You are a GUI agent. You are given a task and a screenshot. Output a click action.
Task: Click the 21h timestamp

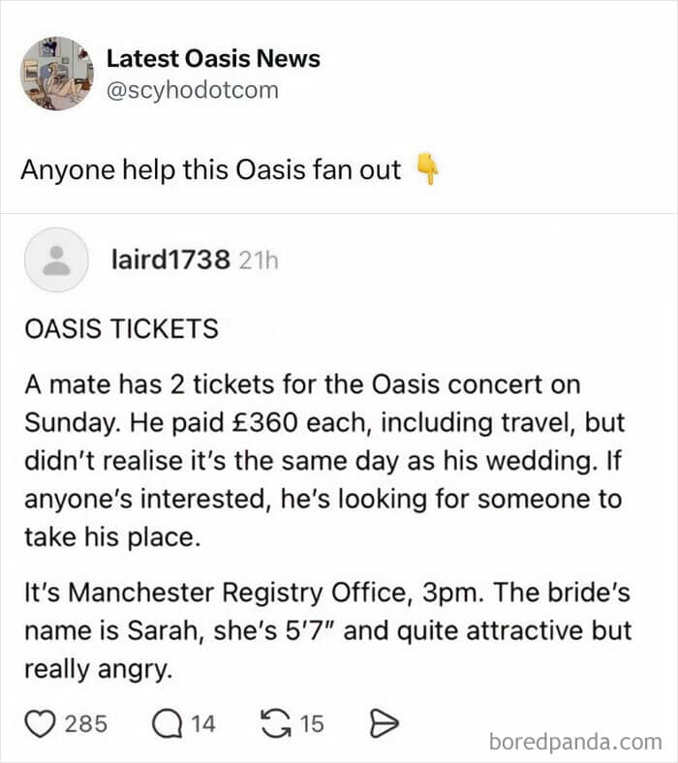(257, 260)
